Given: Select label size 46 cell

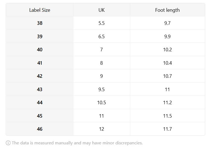Looking at the screenshot, I should click(40, 129).
